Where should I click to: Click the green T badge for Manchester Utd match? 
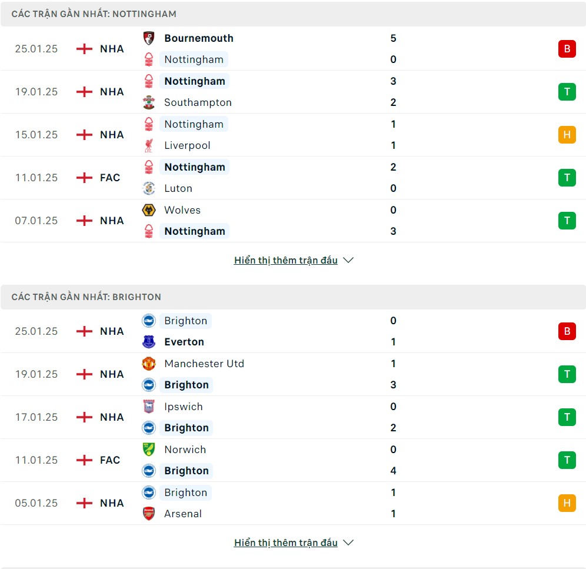[567, 374]
